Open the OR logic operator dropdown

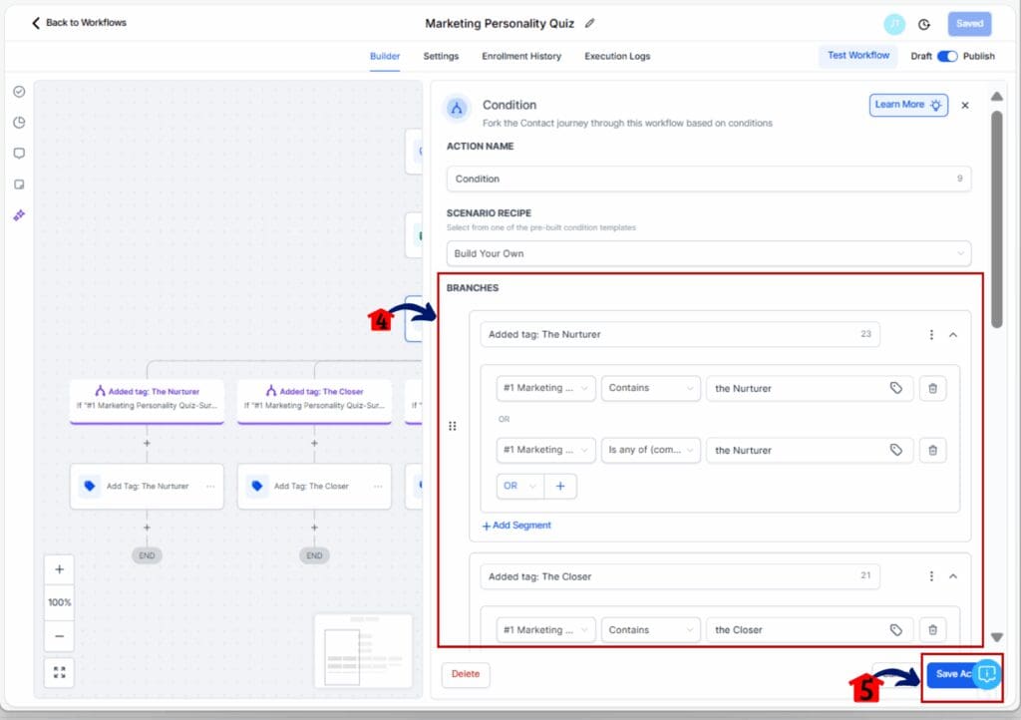tap(518, 487)
